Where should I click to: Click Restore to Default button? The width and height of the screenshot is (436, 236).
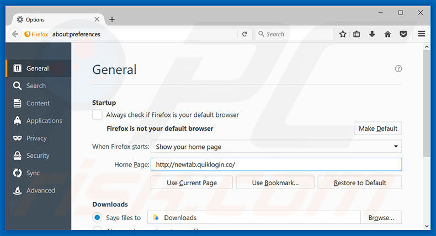click(360, 183)
